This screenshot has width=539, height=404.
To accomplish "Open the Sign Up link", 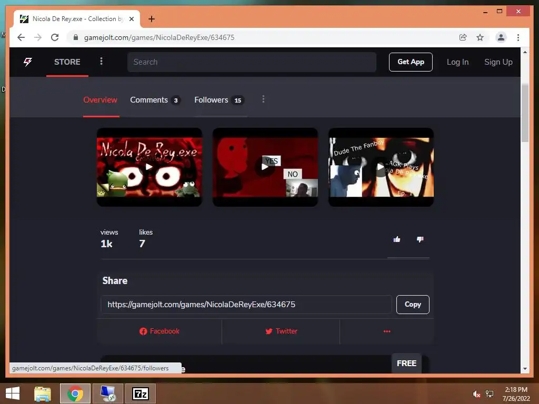I will click(498, 62).
